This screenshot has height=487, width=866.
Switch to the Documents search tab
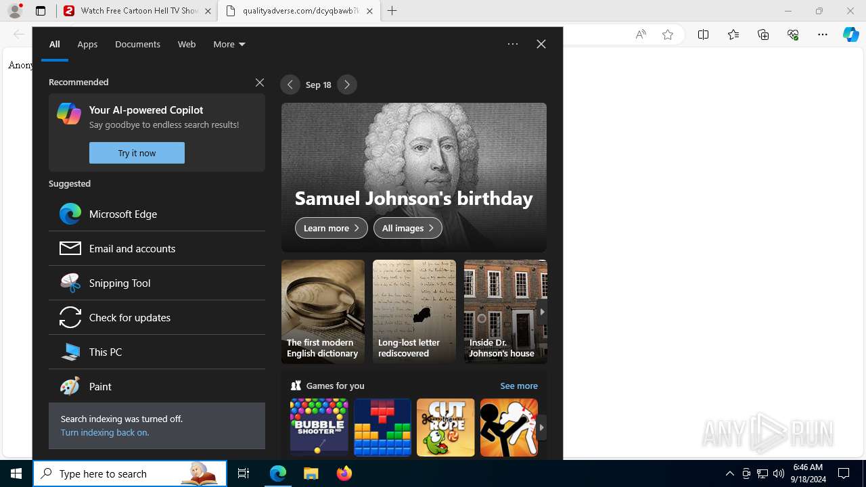coord(137,44)
